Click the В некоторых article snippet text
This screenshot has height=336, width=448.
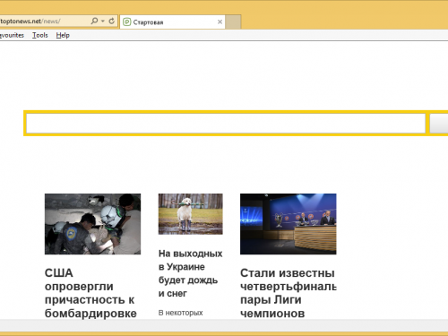(180, 313)
